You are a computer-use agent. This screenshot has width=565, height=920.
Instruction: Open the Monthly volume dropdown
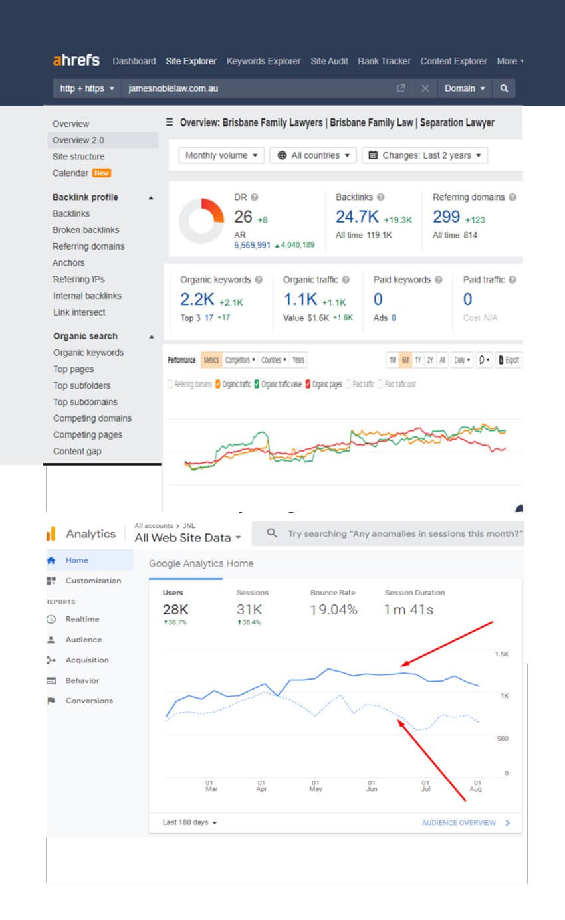[x=221, y=155]
